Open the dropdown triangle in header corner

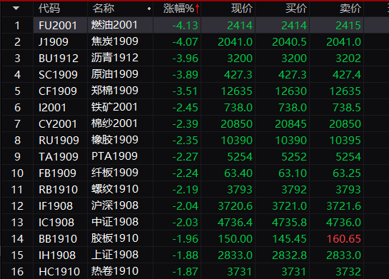pos(16,9)
